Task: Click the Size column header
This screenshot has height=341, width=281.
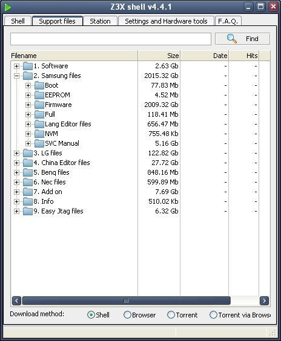Action: pos(159,56)
